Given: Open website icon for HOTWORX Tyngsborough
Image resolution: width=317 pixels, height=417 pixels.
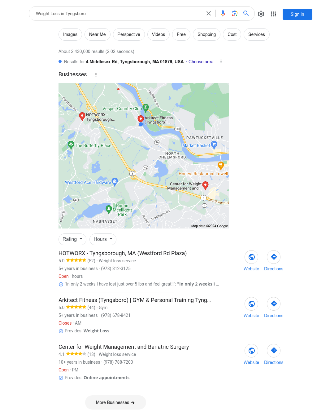Looking at the screenshot, I should click(251, 257).
